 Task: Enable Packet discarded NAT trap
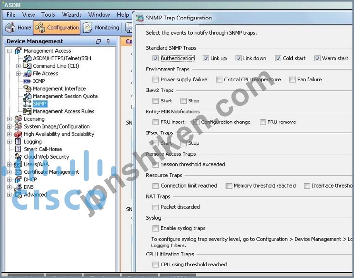click(x=156, y=207)
